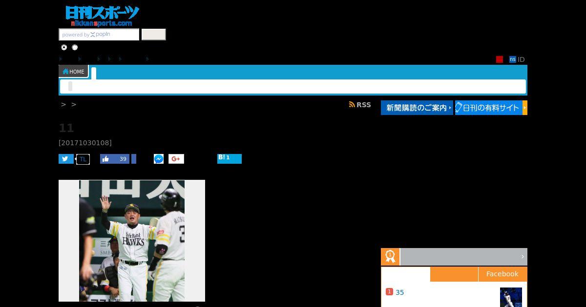
Task: Open the RSS feed link
Action: click(x=360, y=105)
